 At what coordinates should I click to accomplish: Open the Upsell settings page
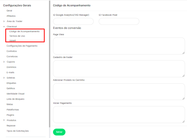(13, 41)
